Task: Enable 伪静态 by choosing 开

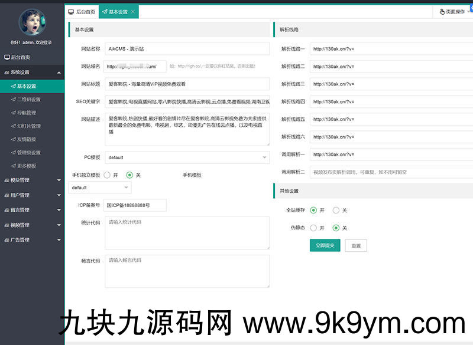Action: 313,228
